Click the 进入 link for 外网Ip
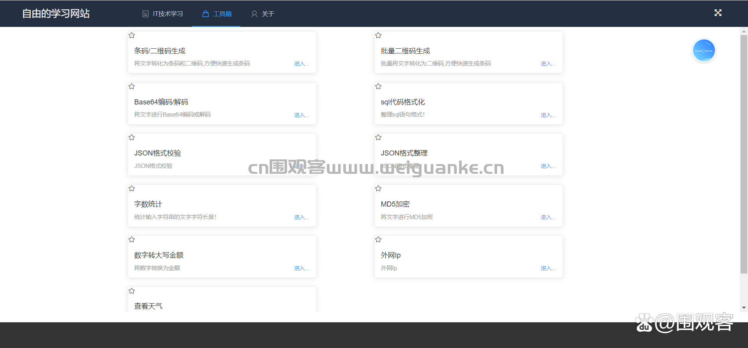Screen dimensions: 748x348 pyautogui.click(x=548, y=268)
